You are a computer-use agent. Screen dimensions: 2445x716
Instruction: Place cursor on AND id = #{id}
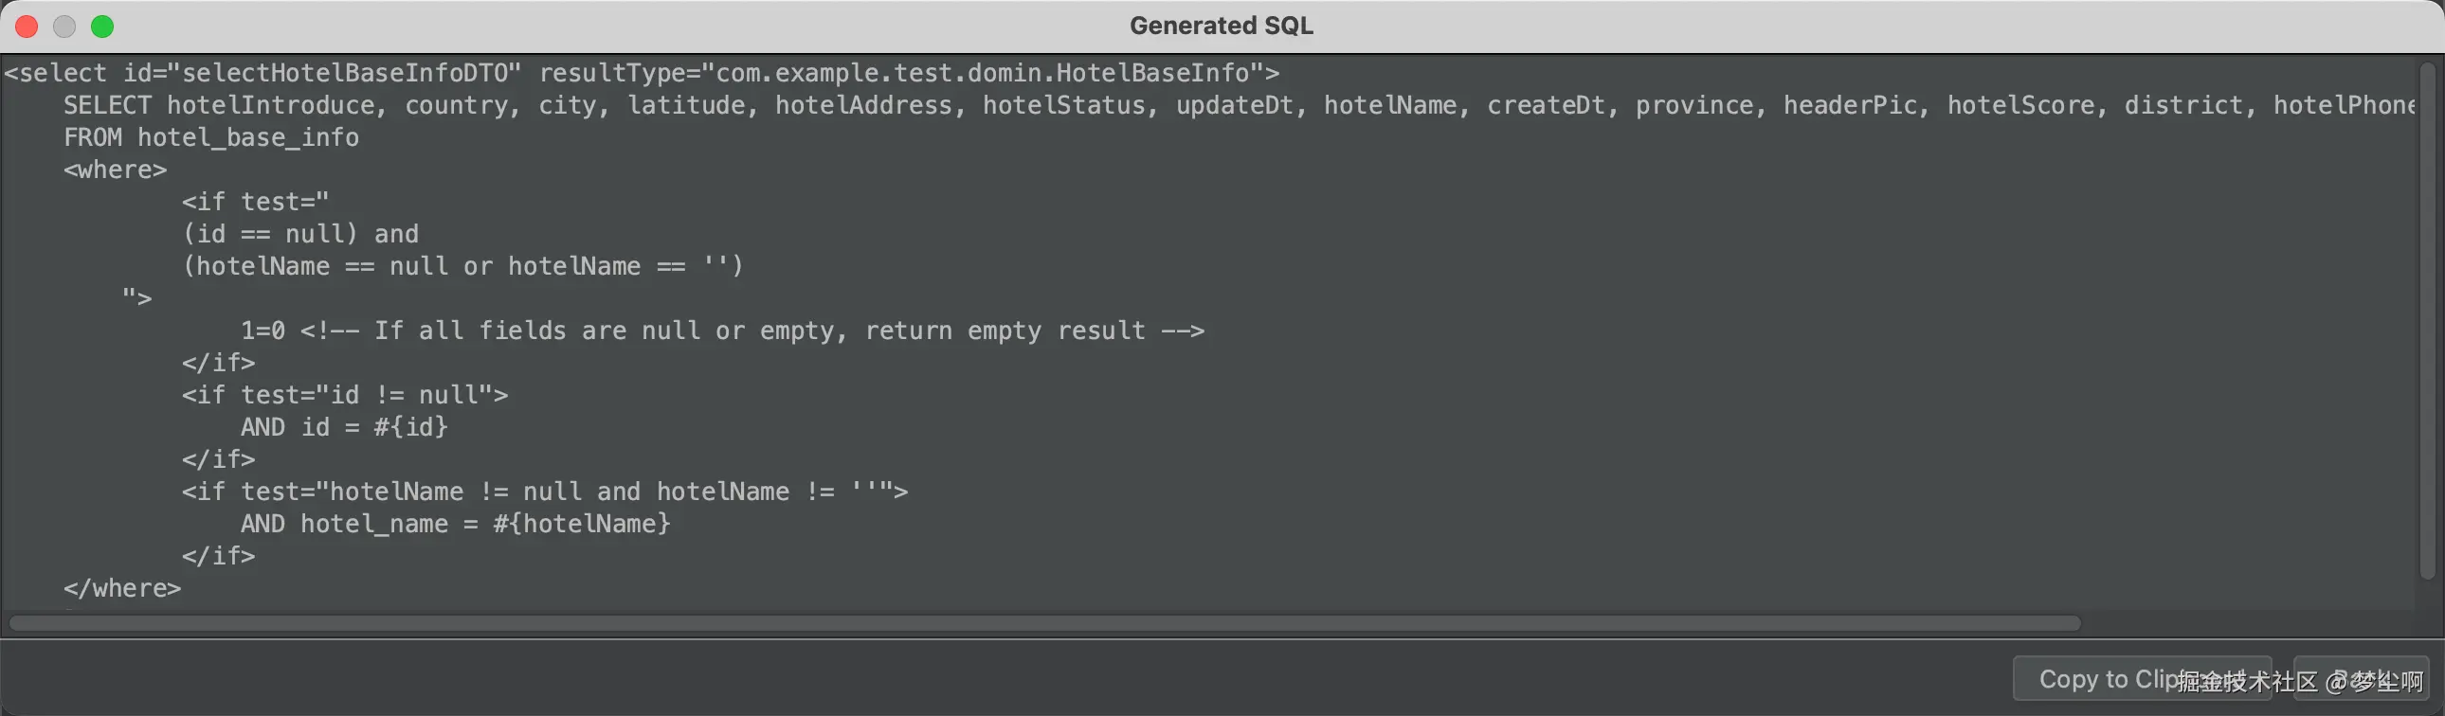pos(344,428)
